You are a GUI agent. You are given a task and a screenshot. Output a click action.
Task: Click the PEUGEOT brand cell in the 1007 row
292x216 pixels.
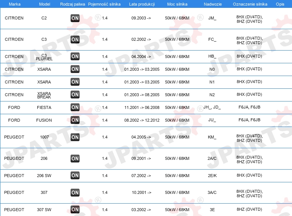pos(14,137)
